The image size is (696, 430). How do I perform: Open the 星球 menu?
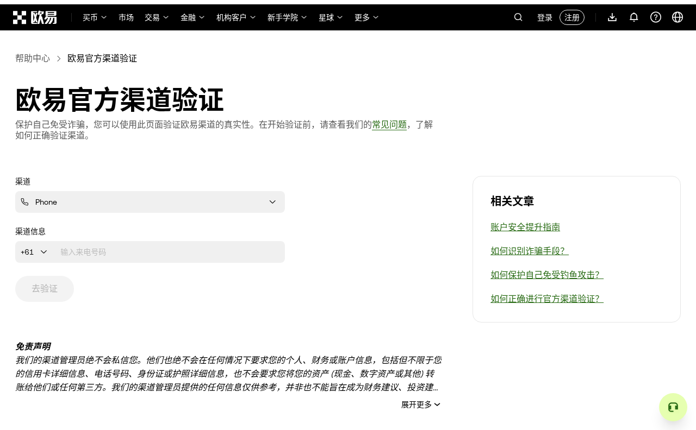(331, 17)
